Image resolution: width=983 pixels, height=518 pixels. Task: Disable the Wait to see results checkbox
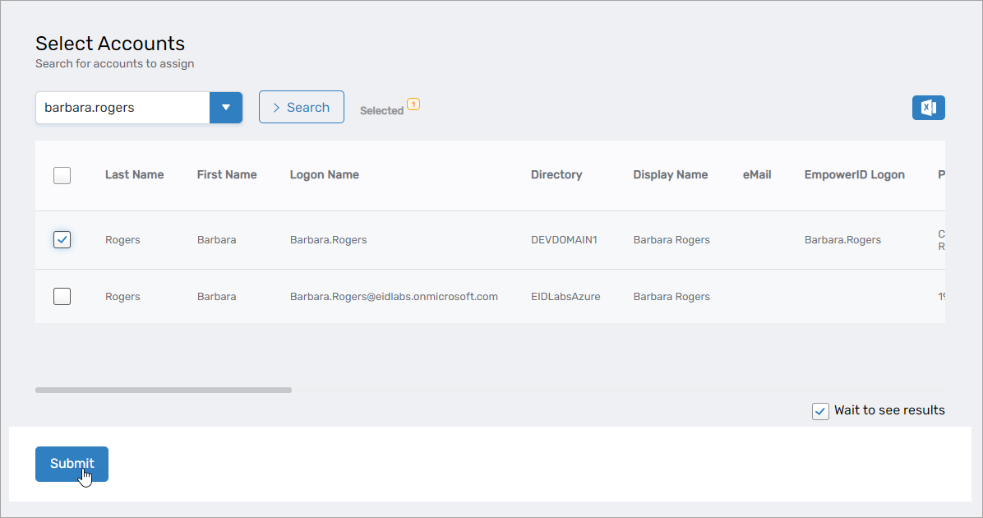(820, 411)
